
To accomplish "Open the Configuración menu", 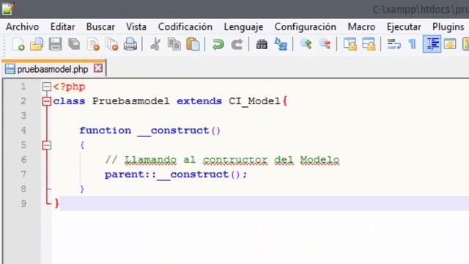I will pos(306,27).
